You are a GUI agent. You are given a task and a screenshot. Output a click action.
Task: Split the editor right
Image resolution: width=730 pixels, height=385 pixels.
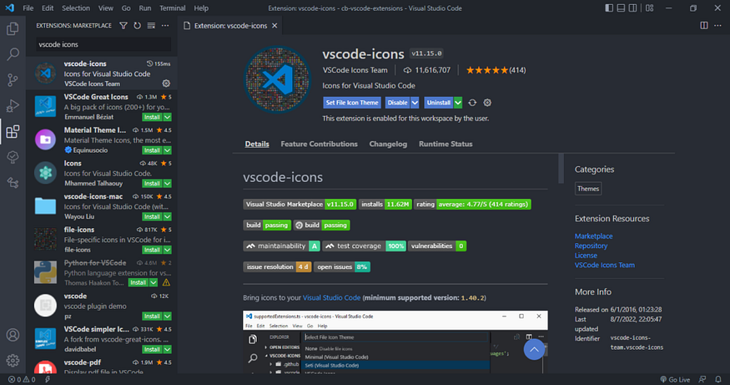click(704, 26)
